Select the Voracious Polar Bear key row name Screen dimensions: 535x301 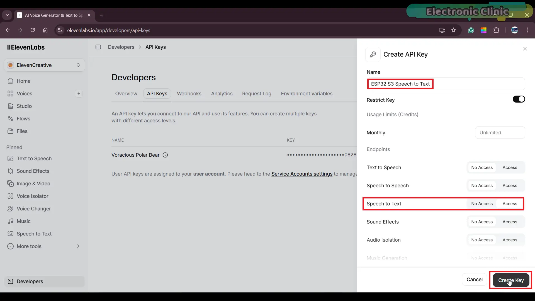point(135,155)
